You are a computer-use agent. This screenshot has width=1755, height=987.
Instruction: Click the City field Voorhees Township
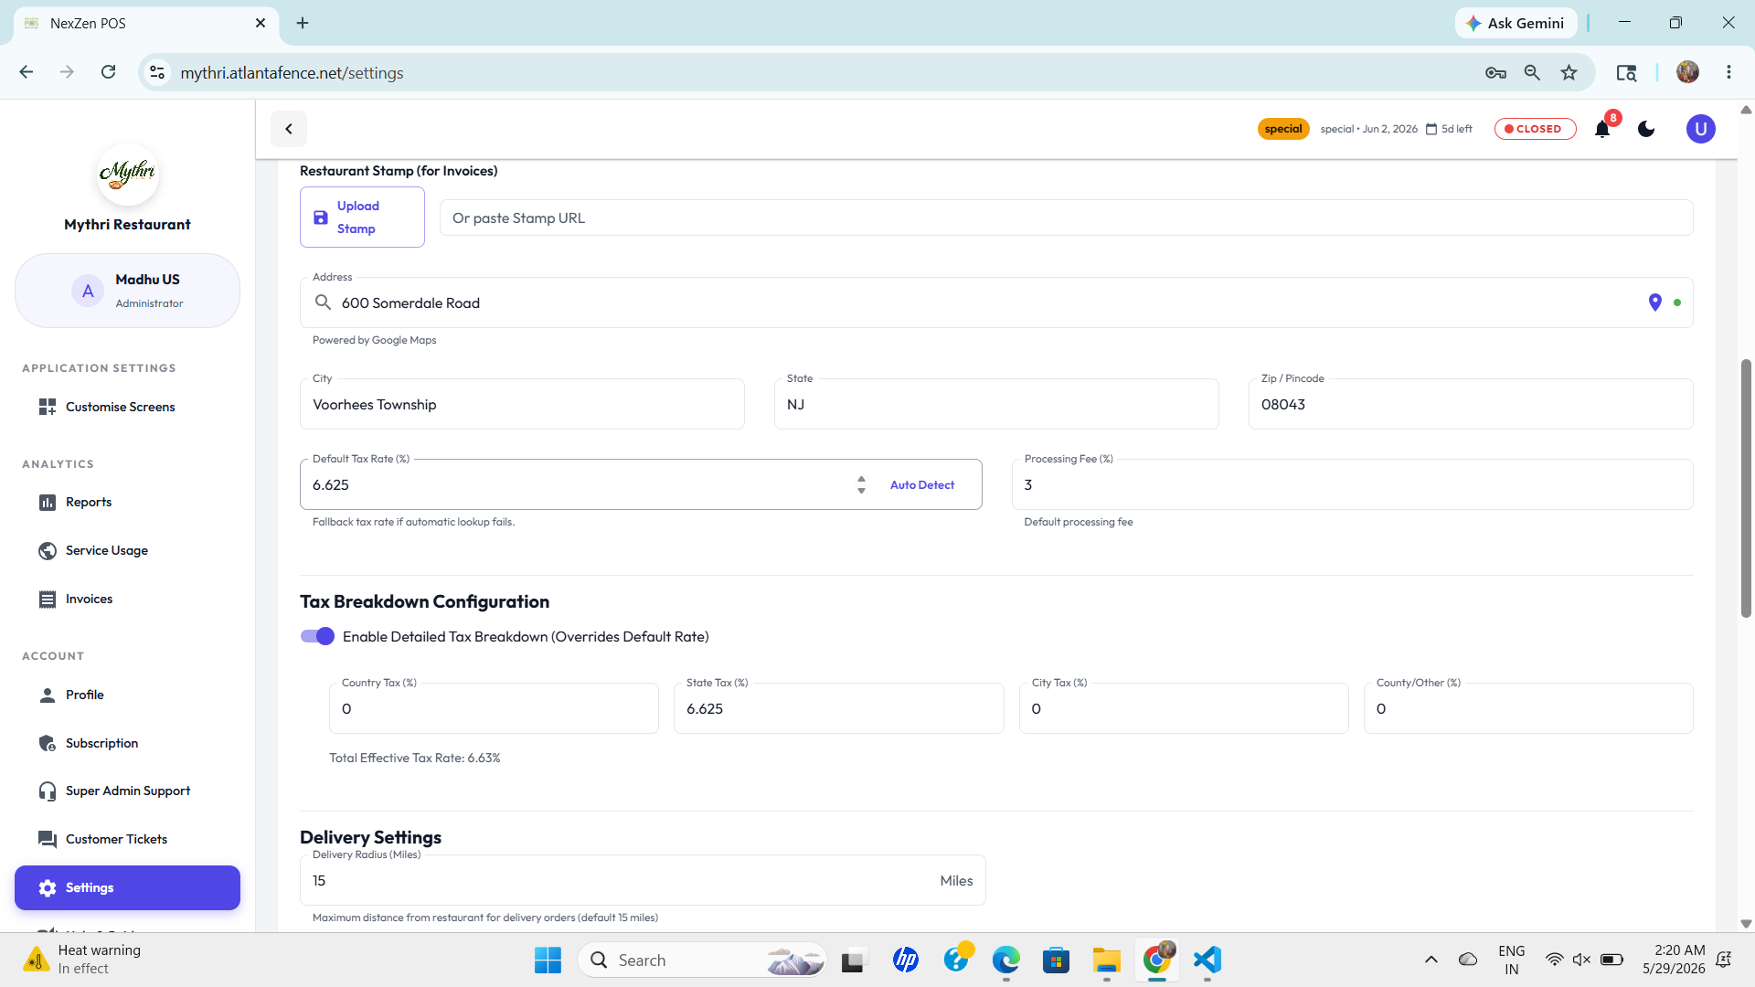click(x=522, y=404)
